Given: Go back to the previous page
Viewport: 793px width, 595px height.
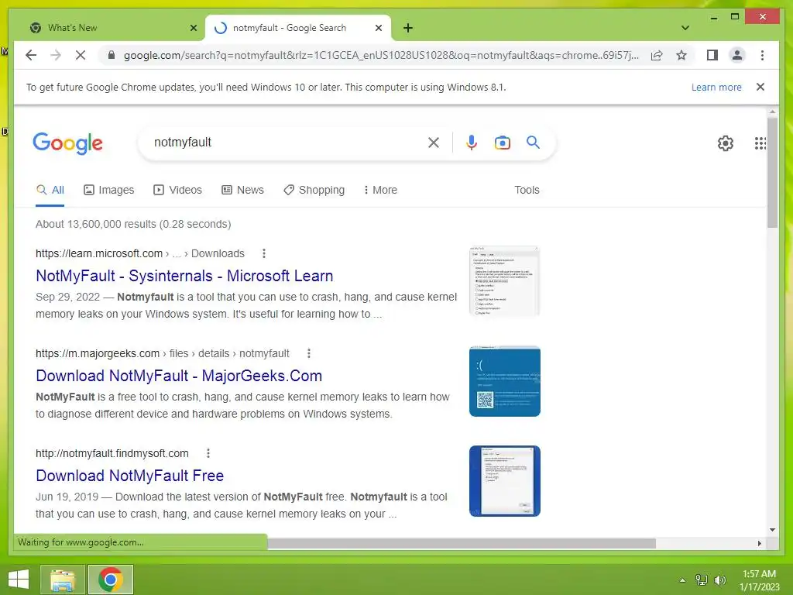Looking at the screenshot, I should click(x=31, y=55).
